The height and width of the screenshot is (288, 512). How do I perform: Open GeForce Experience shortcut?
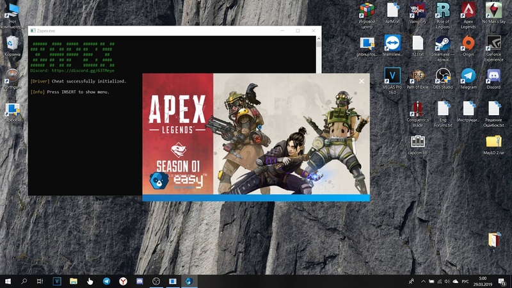pos(493,48)
